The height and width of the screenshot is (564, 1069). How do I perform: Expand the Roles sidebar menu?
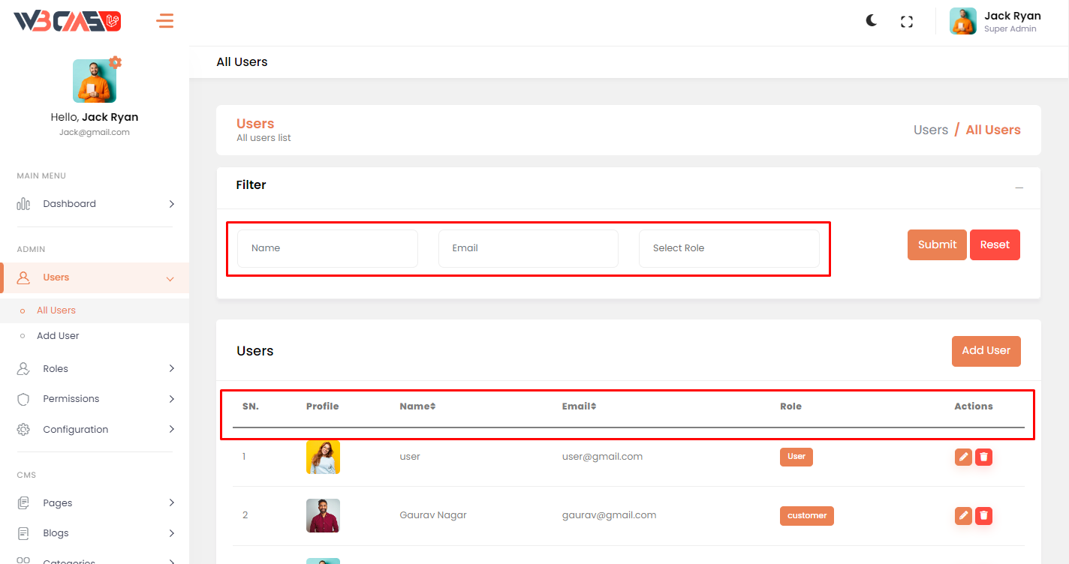click(95, 369)
